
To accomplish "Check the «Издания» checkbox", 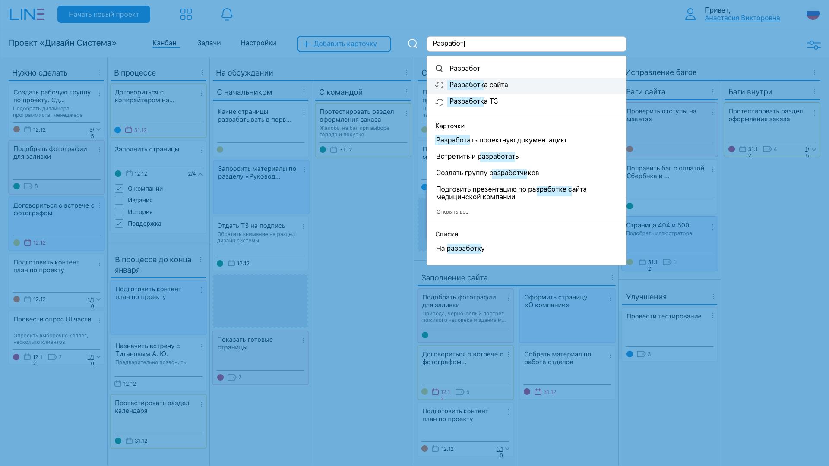I will (119, 200).
